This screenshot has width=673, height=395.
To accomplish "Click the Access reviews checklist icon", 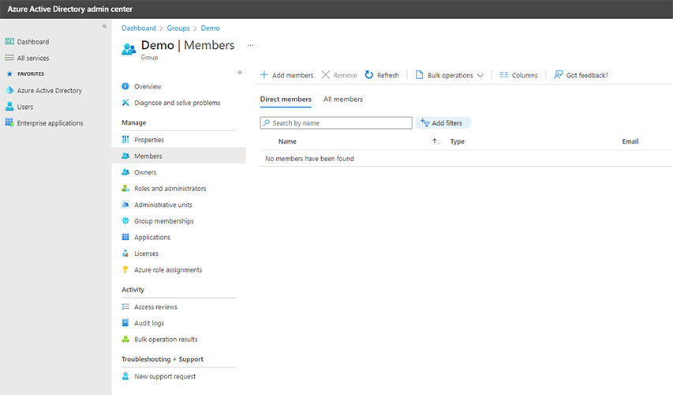I will pos(125,307).
